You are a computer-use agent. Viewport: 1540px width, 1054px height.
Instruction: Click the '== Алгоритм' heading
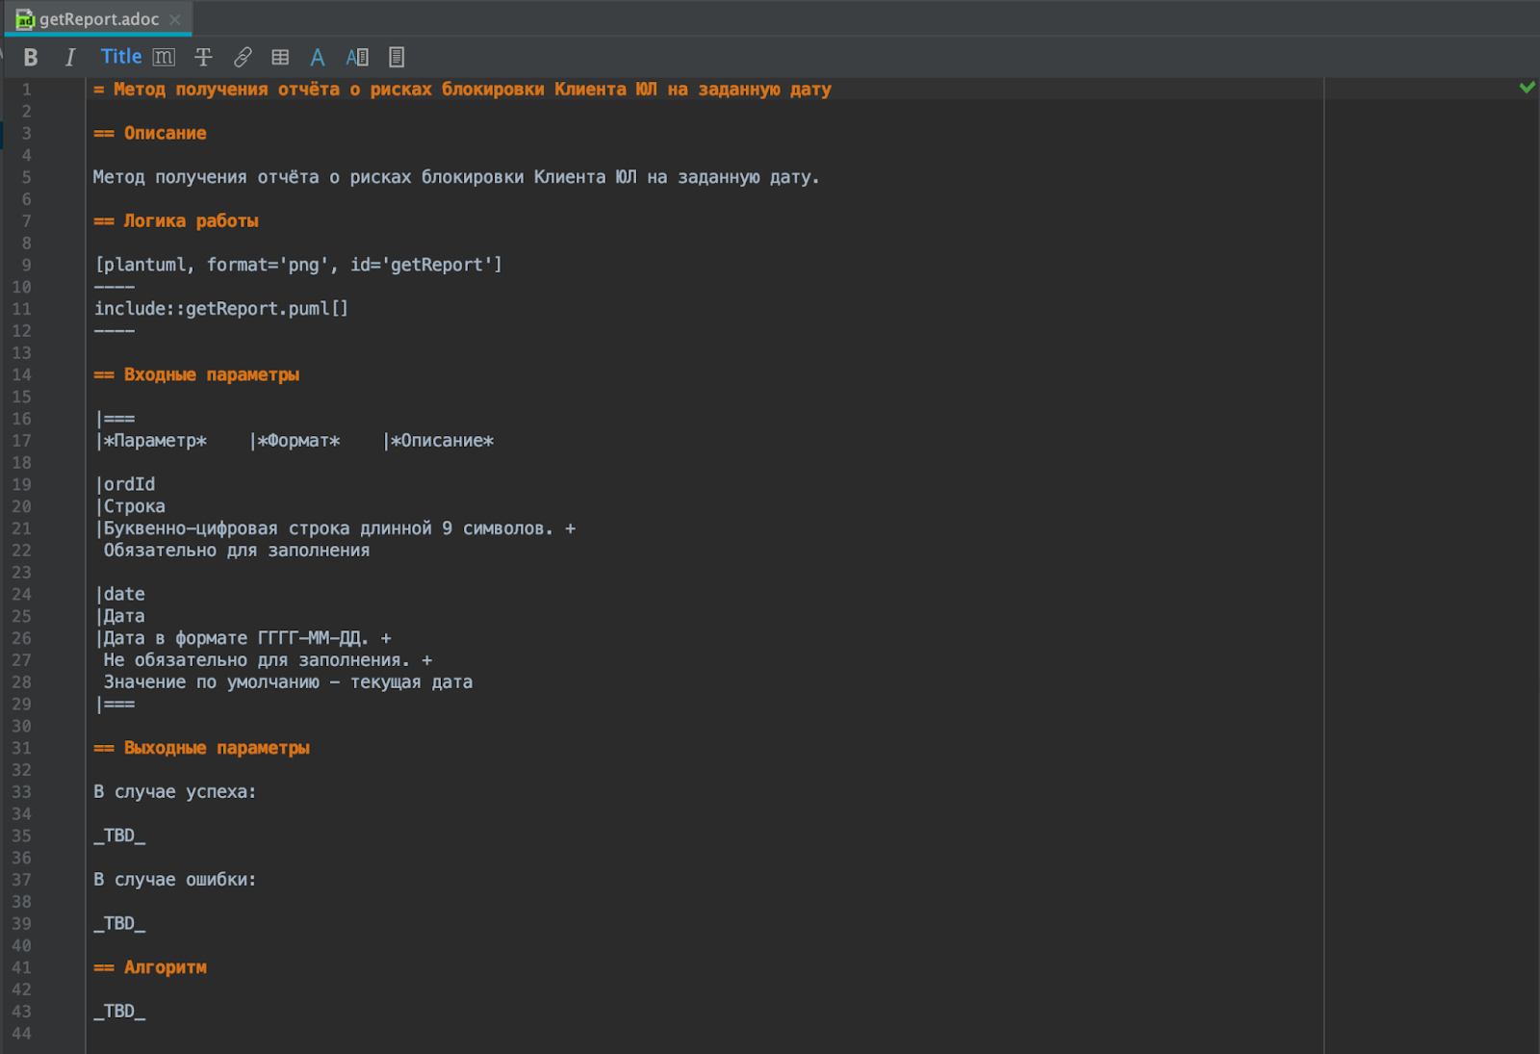(150, 968)
